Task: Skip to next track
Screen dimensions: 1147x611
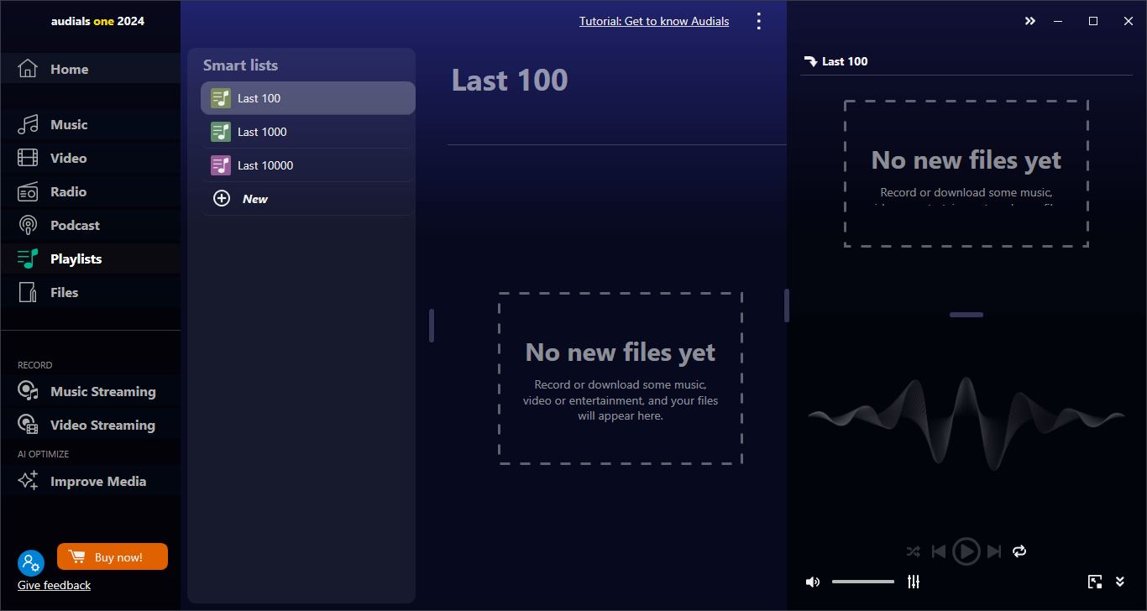Action: (x=994, y=551)
